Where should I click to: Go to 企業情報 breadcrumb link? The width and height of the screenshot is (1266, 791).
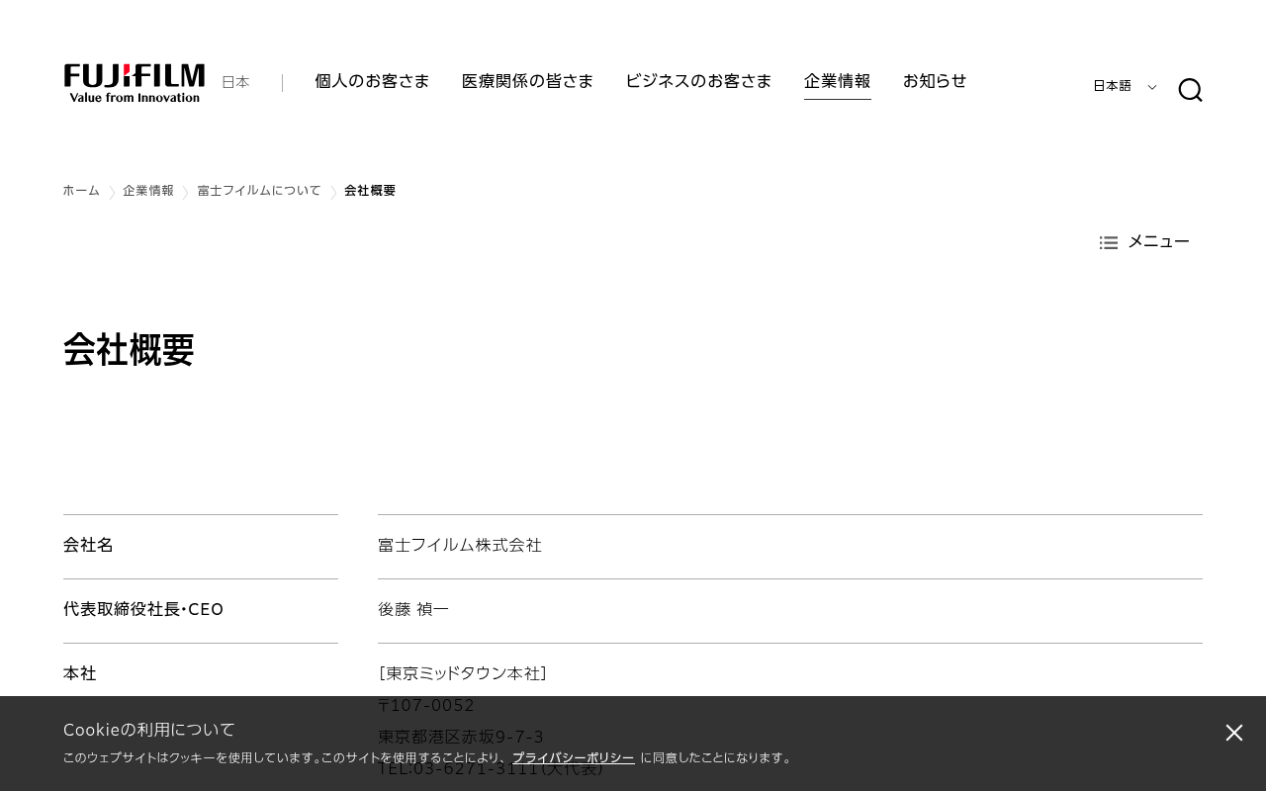148,191
